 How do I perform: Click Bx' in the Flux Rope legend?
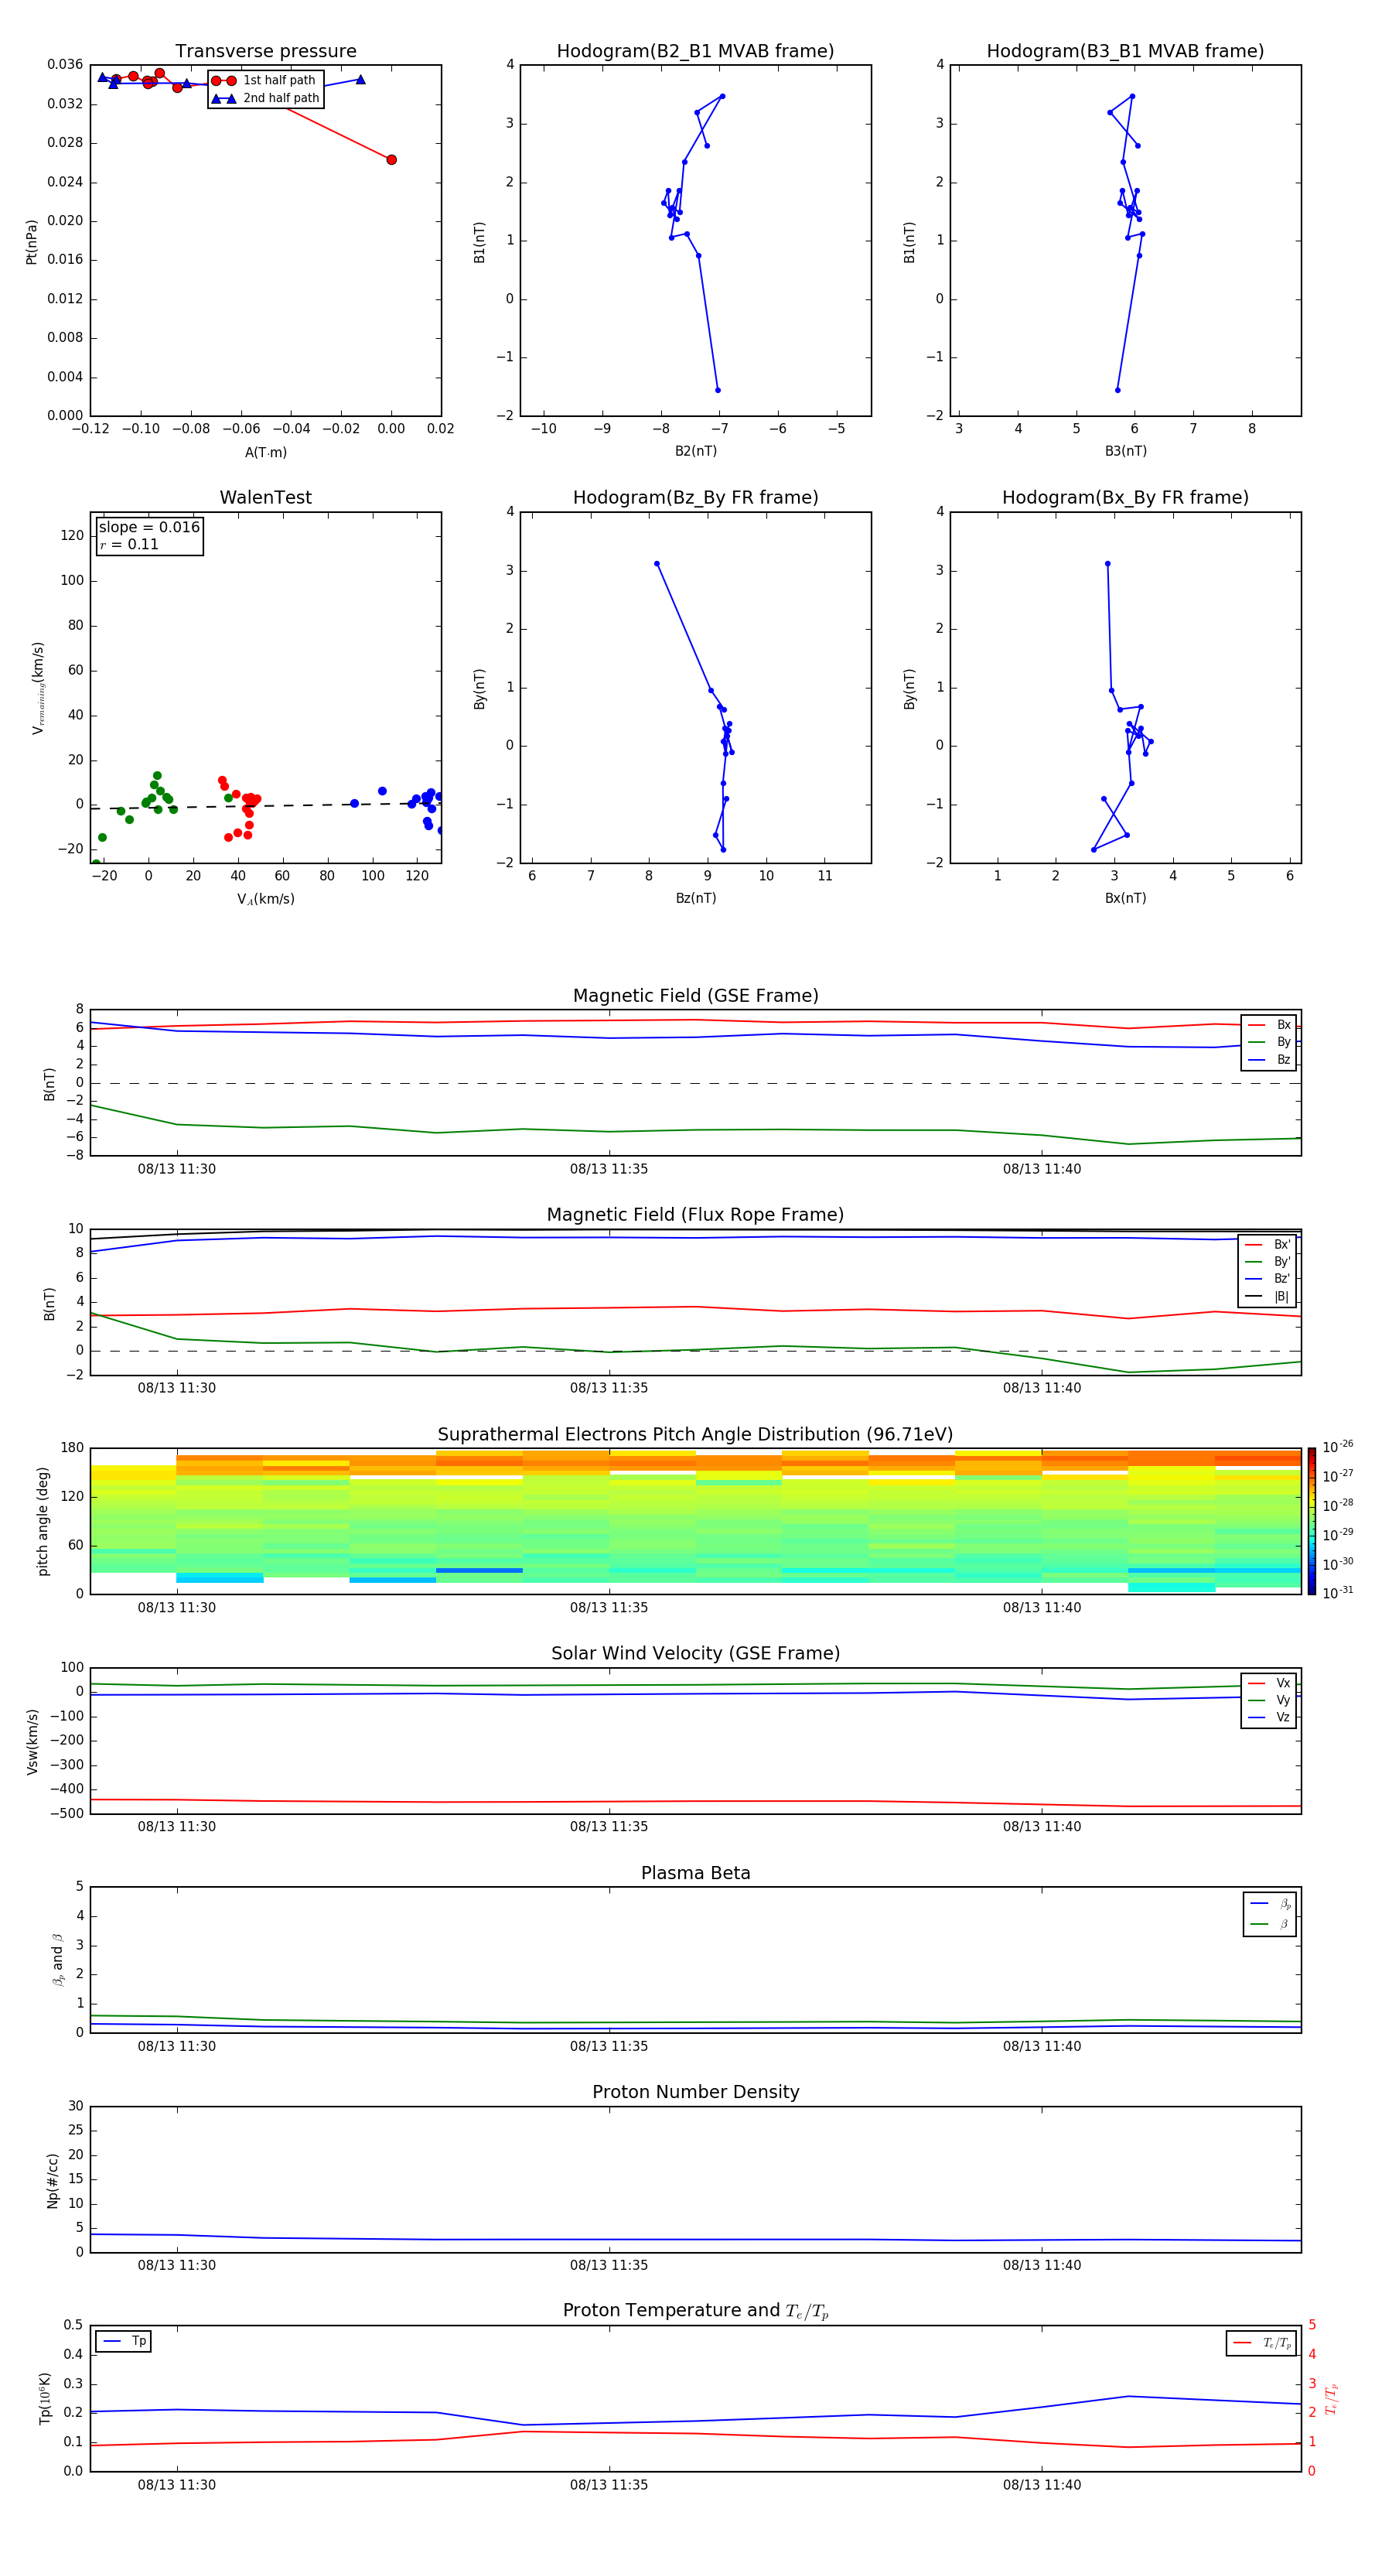(x=1268, y=1245)
